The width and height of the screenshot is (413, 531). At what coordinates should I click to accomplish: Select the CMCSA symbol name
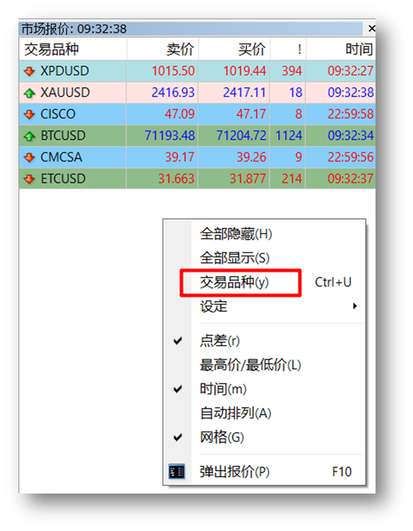61,157
